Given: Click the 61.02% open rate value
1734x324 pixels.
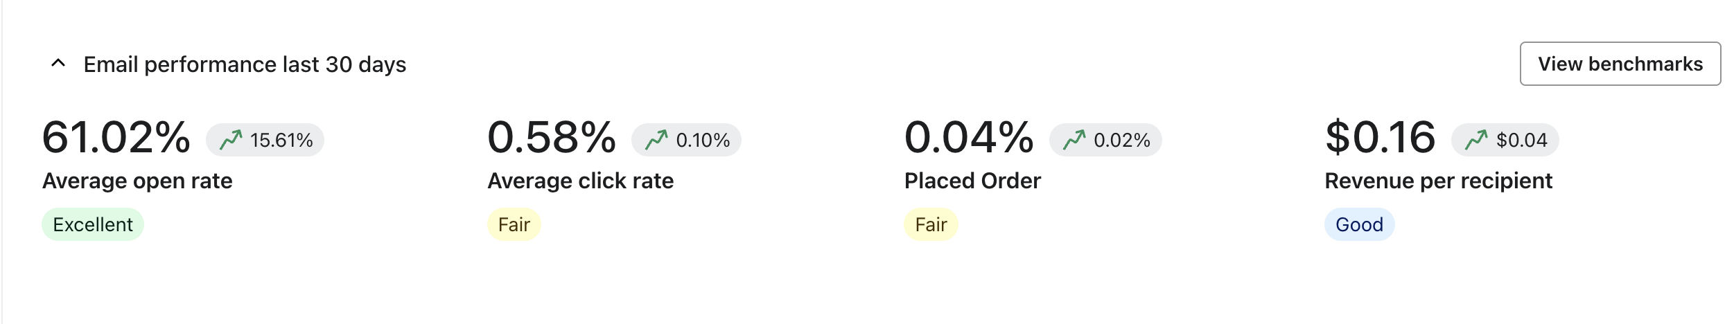Looking at the screenshot, I should pyautogui.click(x=116, y=137).
